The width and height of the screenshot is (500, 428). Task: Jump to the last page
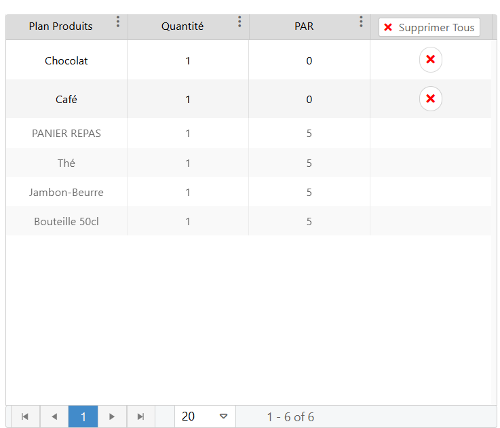coord(141,416)
